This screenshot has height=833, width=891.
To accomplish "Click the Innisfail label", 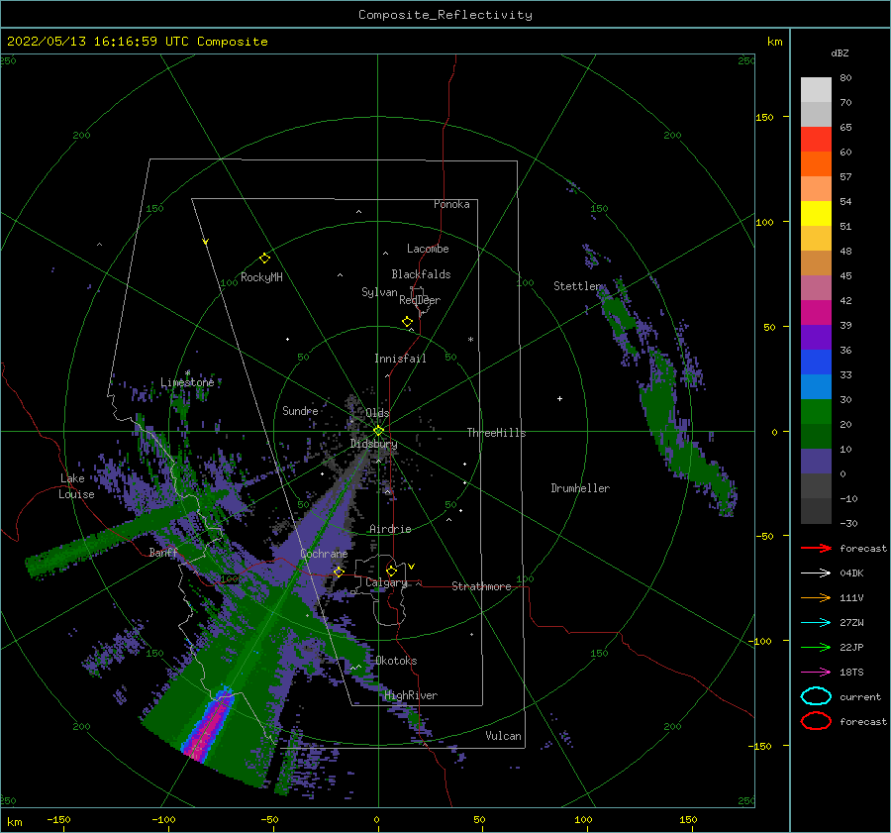I will pos(400,359).
